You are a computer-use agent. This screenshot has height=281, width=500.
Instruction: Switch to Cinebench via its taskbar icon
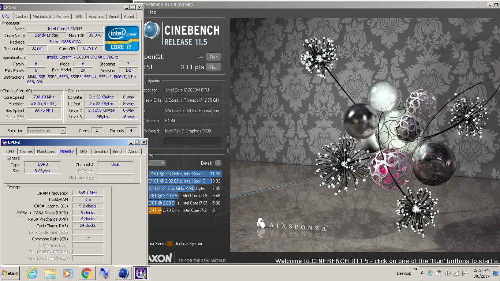123,273
